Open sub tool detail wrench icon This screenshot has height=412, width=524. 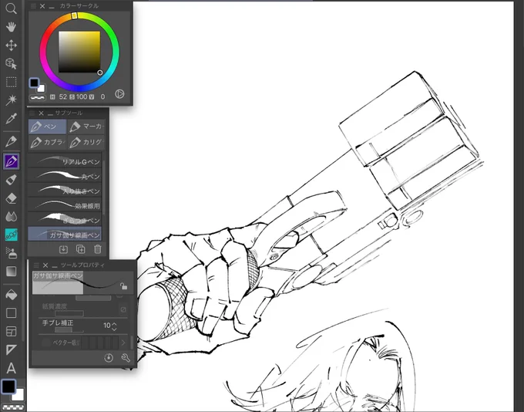click(x=126, y=358)
